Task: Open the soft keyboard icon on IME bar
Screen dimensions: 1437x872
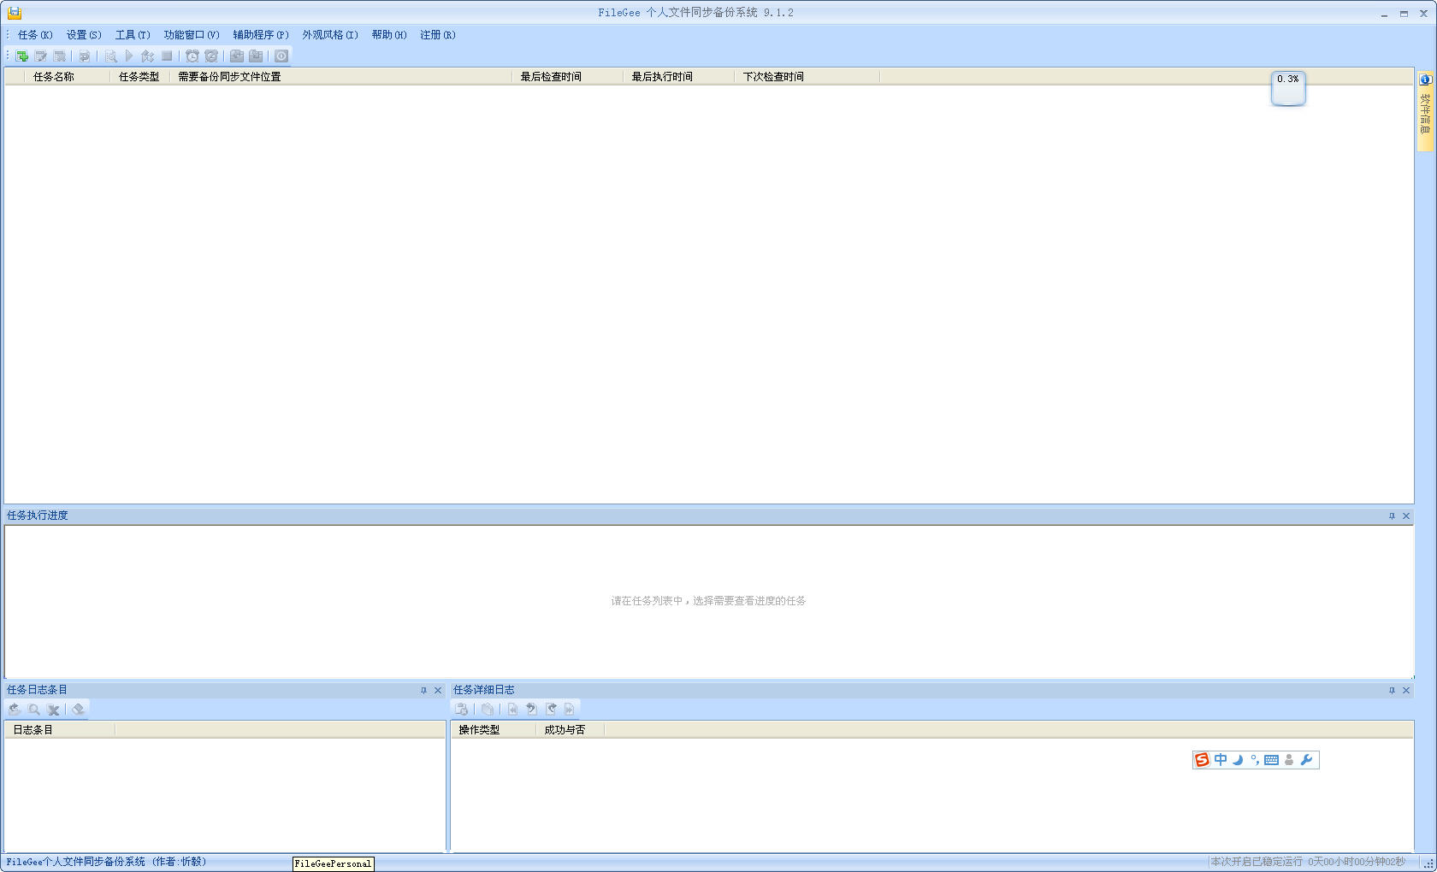Action: coord(1272,760)
